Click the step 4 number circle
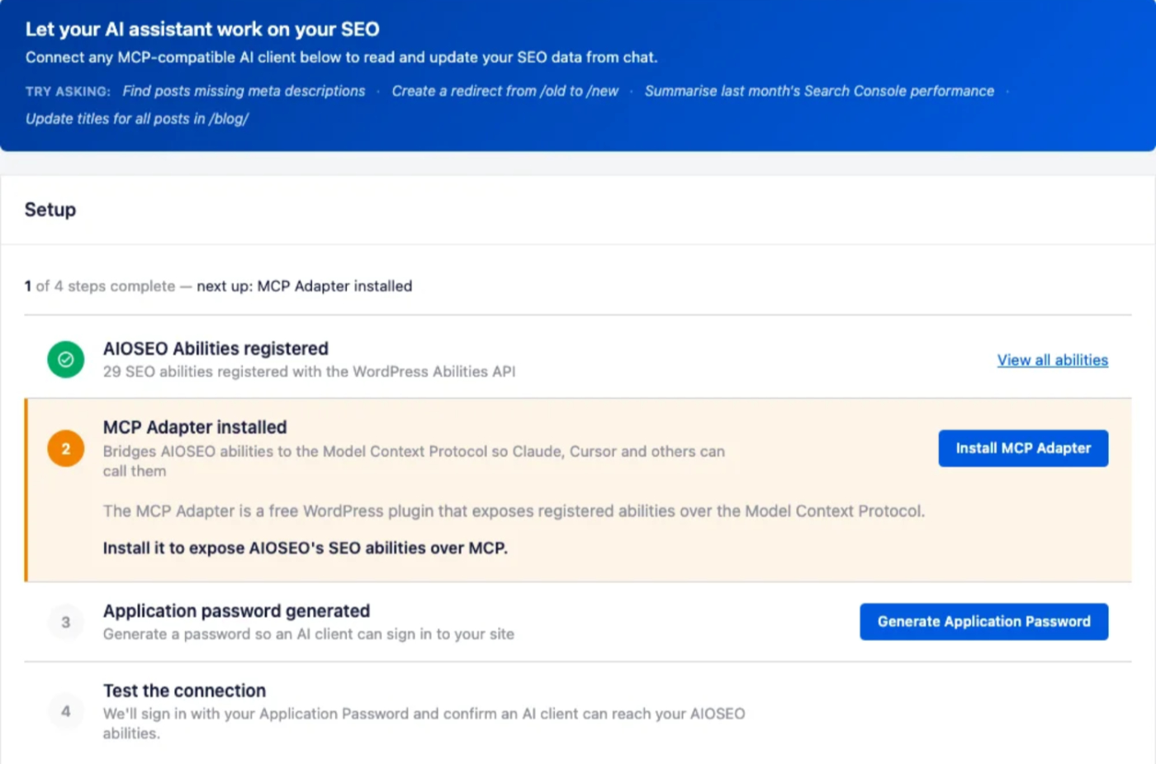 (66, 711)
